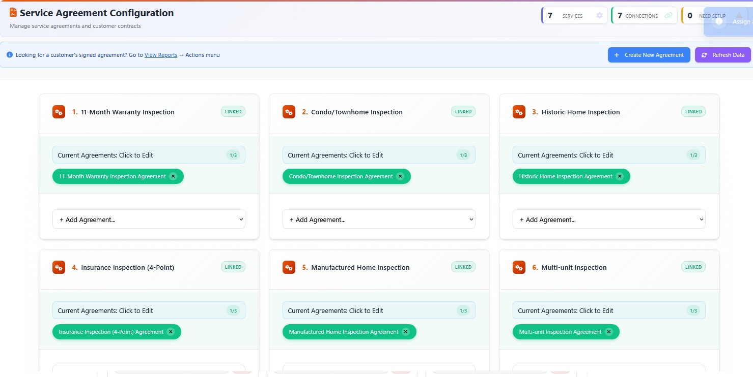Select the Services count stat card
Image resolution: width=753 pixels, height=377 pixels.
(x=574, y=16)
